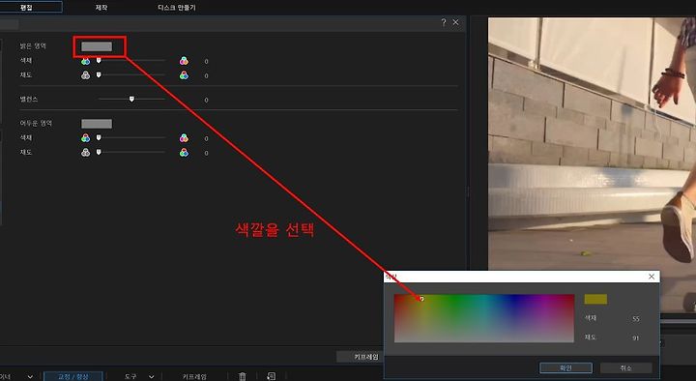
Task: Click the 밝은 영역 채도 slider handle
Action: (99, 75)
